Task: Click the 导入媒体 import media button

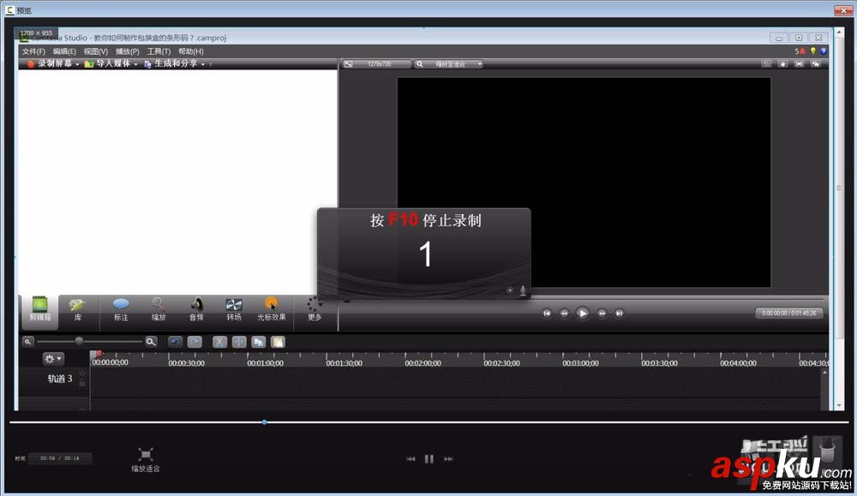Action: point(108,64)
